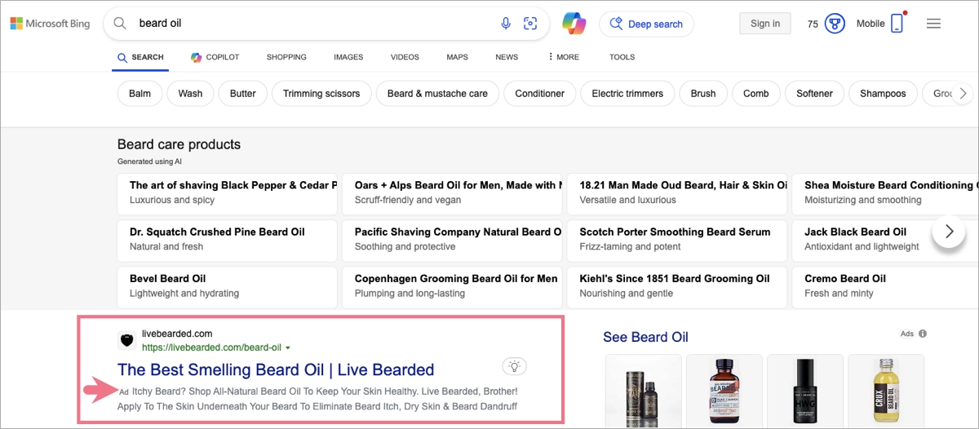Open Scotch Porter Smoothing Beard Serum card

pos(677,239)
